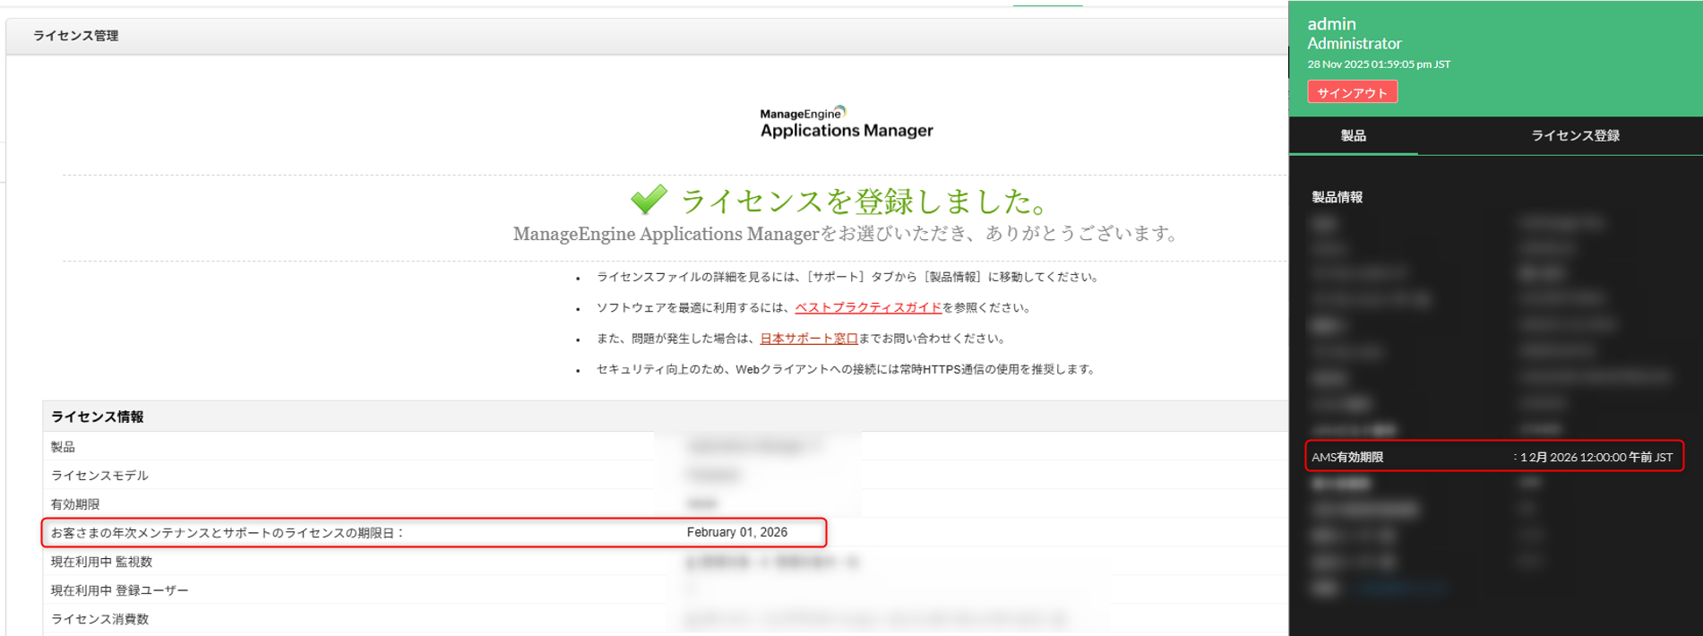
Task: Open the 日本サポート窓口 link
Action: [x=809, y=338]
